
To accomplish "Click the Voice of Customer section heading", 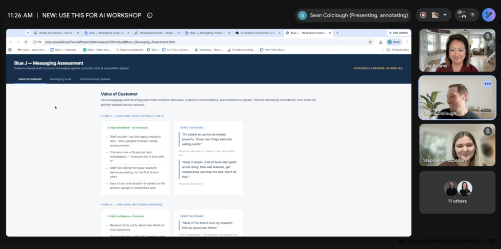I will [x=119, y=94].
